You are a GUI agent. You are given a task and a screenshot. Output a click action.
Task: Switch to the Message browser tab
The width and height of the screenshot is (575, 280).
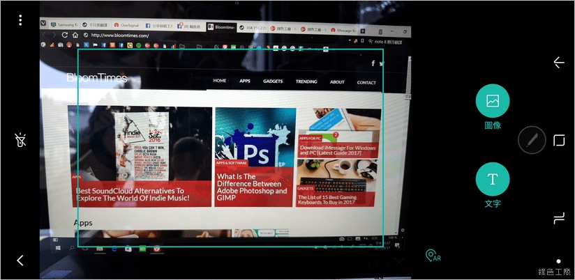(343, 30)
